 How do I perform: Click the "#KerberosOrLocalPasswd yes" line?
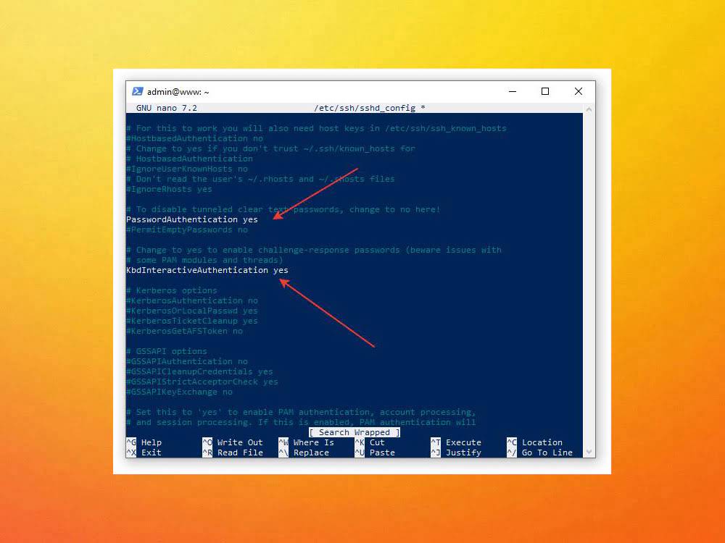pos(192,311)
